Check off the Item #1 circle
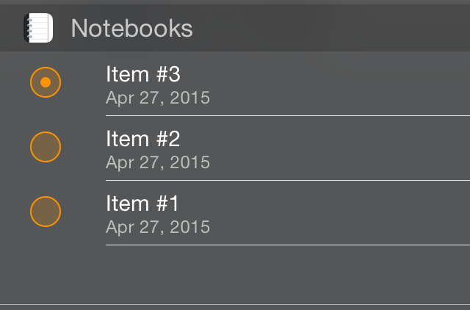 [46, 212]
